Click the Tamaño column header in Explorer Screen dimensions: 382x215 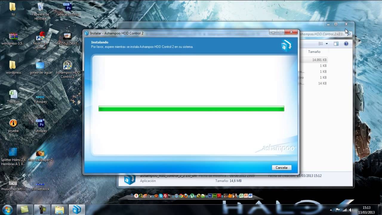[x=314, y=52]
